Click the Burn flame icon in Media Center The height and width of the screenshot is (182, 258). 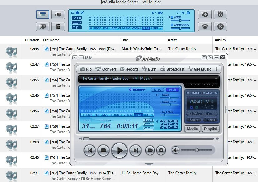coord(220,14)
